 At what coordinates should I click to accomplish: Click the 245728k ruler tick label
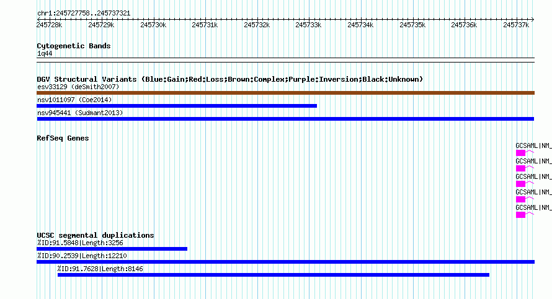[49, 25]
